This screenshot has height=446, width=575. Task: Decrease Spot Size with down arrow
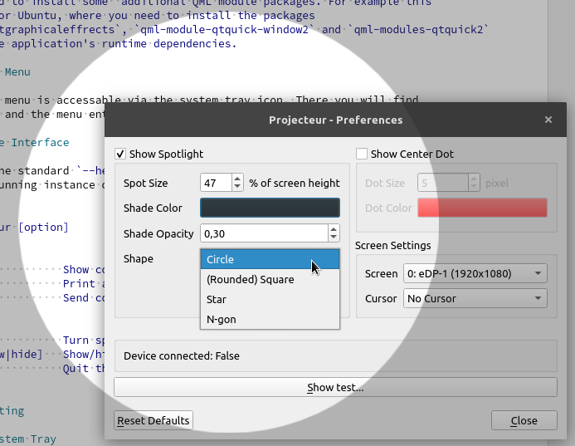[x=237, y=187]
